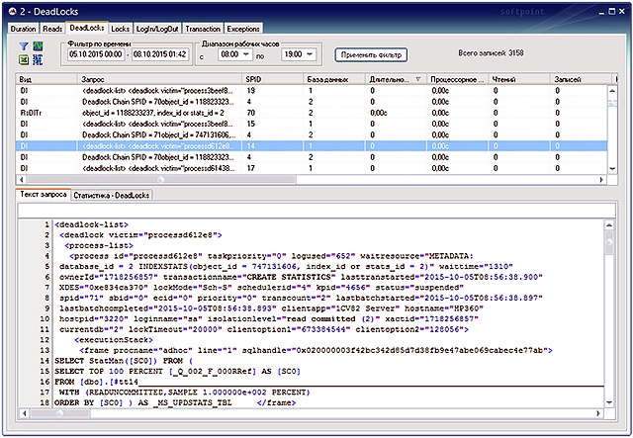
Task: Click query text vertical scroll up arrow
Action: click(609, 224)
